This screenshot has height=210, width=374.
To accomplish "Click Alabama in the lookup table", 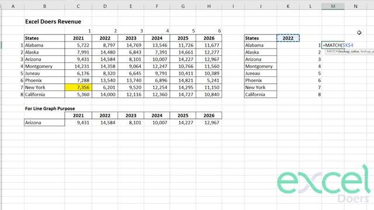I will (261, 45).
